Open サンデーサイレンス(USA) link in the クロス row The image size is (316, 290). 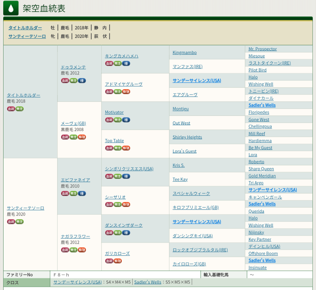coord(78,282)
